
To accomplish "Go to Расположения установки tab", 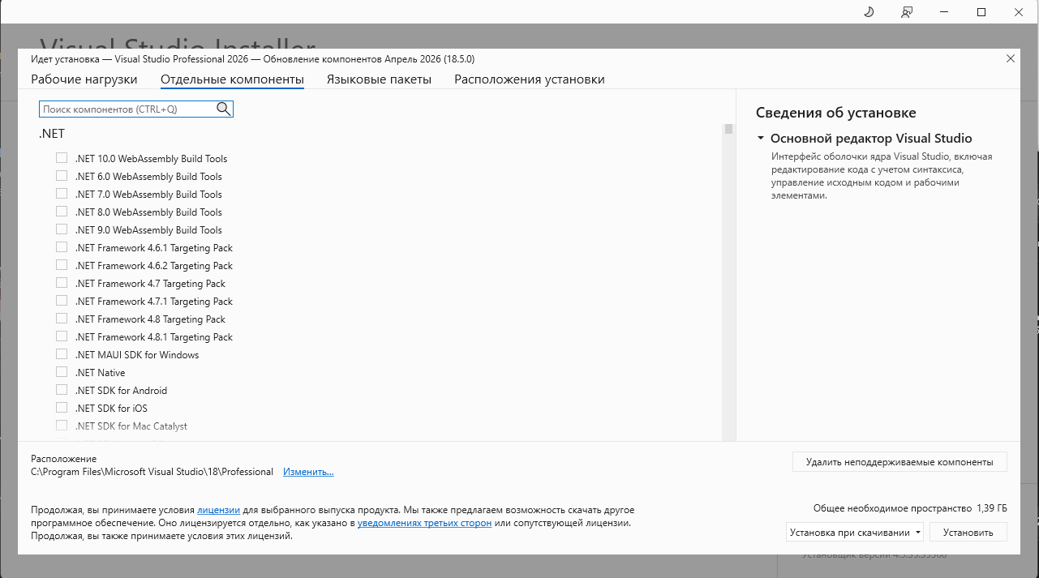I will [x=530, y=79].
